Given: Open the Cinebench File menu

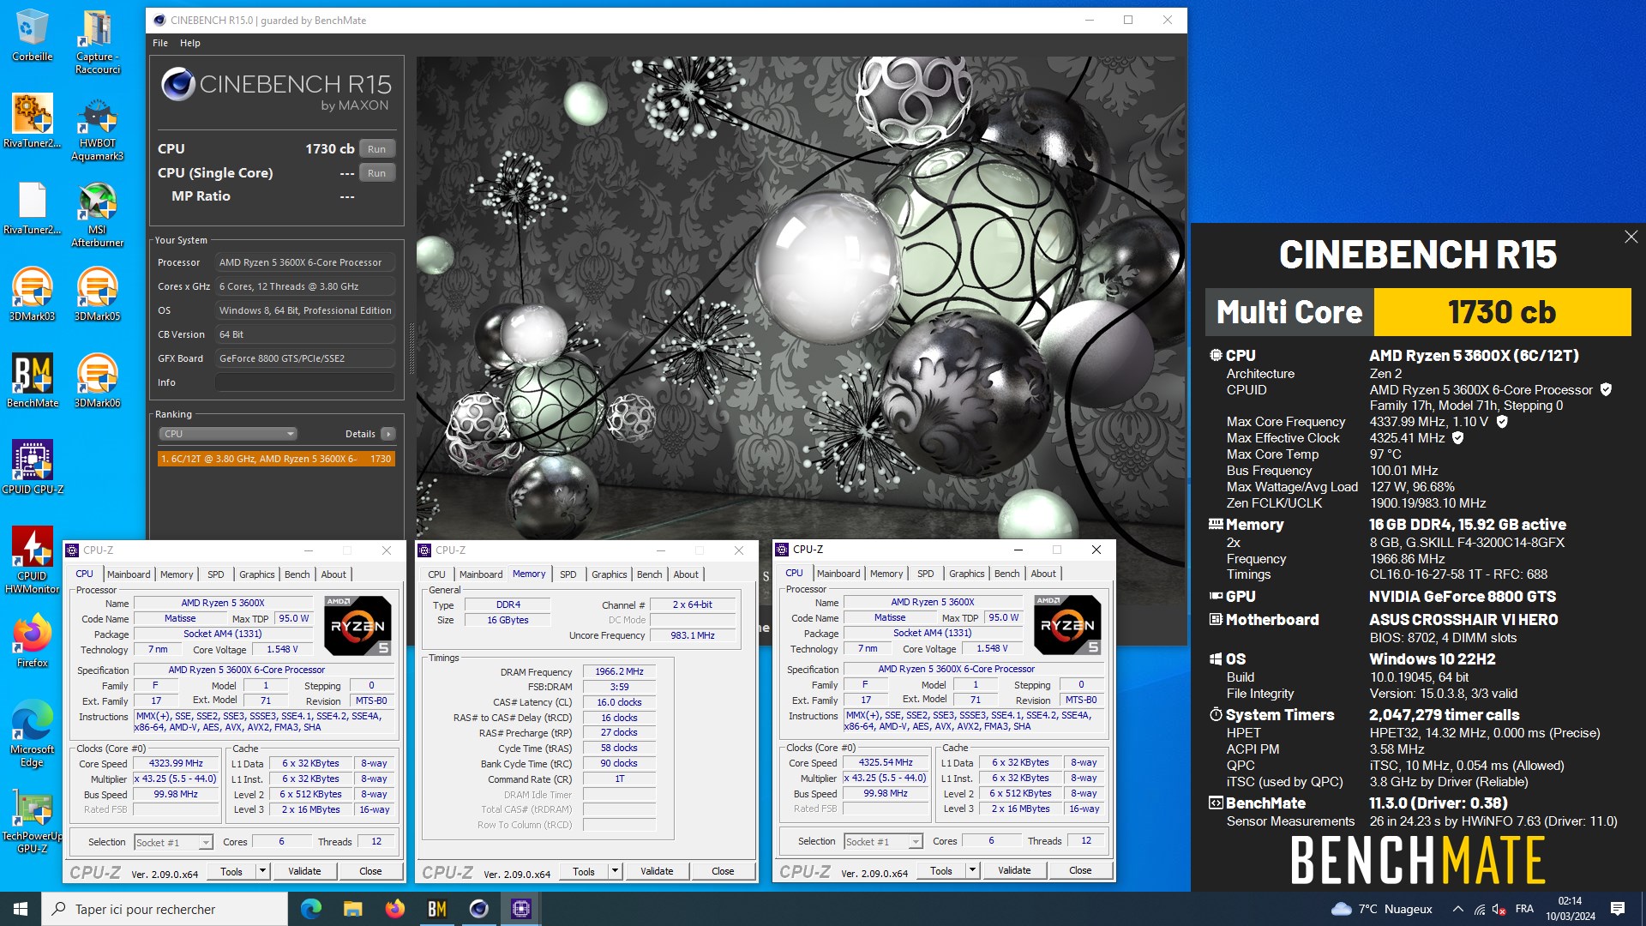Looking at the screenshot, I should click(160, 43).
